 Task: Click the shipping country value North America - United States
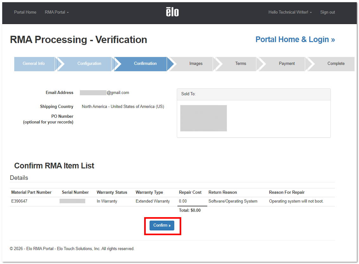pos(123,106)
